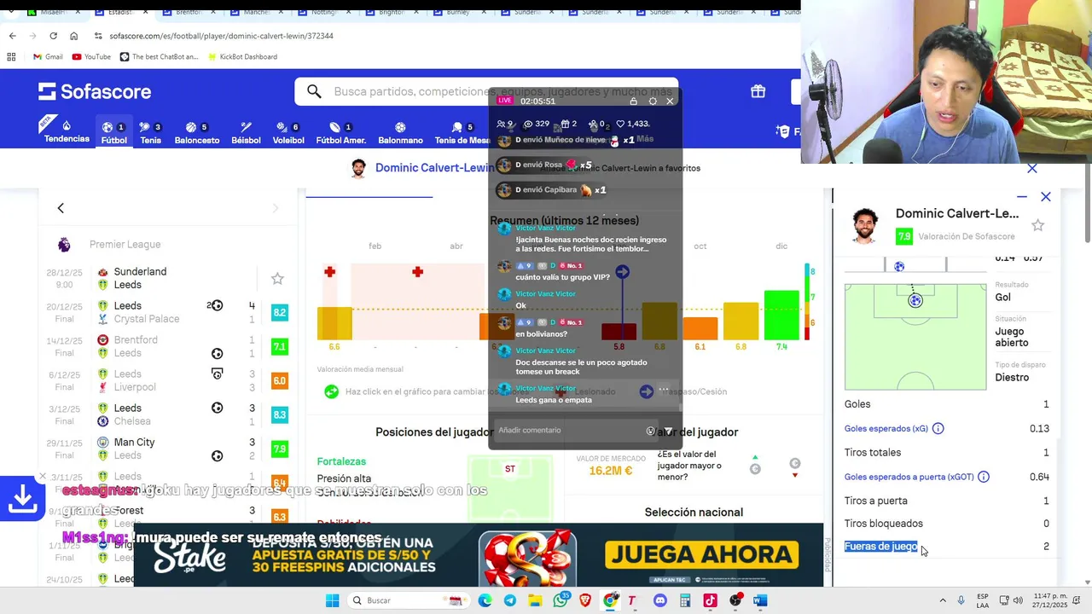Open the Premier League competition link

pos(125,245)
